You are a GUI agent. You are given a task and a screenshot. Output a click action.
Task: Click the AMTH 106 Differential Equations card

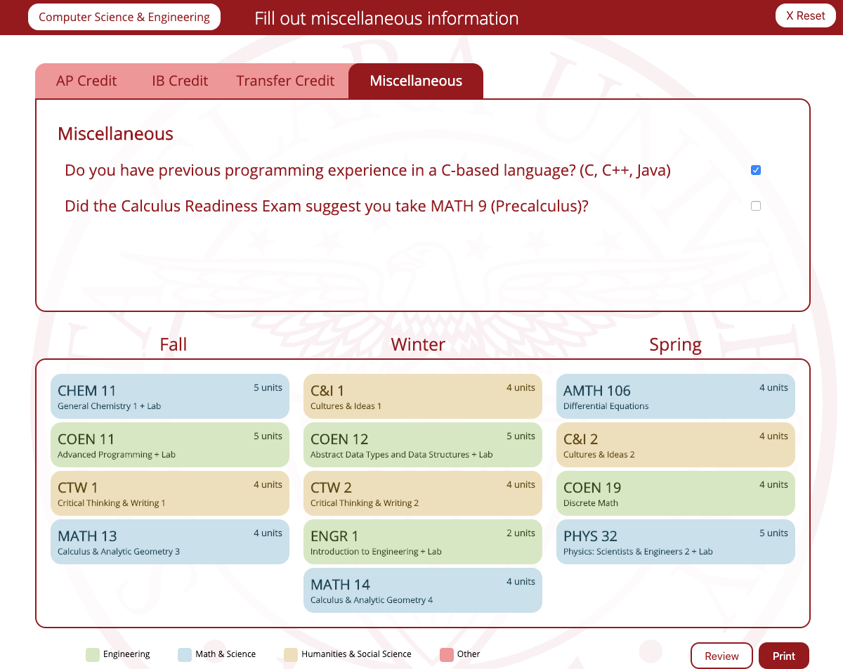point(676,396)
